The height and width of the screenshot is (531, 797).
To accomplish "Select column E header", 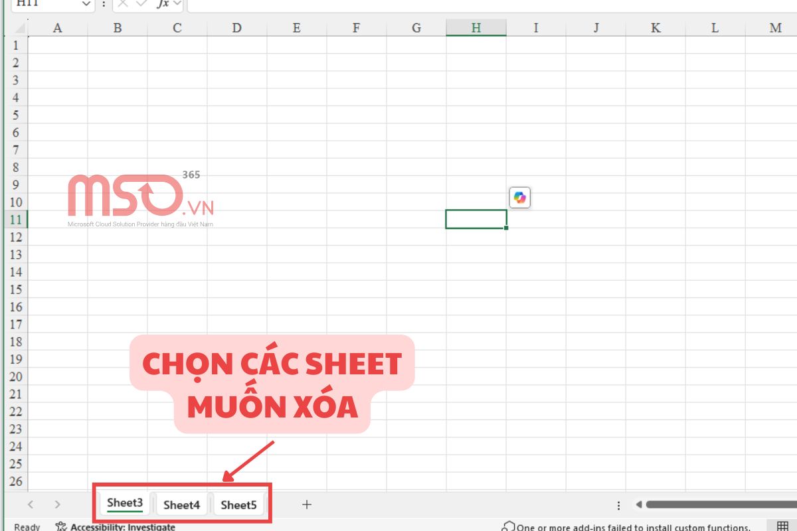I will (x=296, y=28).
